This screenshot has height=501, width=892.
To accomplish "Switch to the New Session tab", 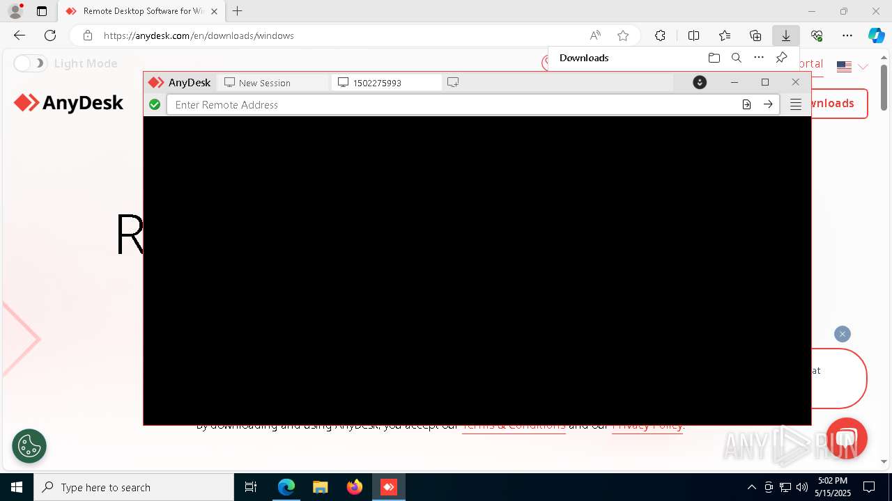I will click(x=272, y=83).
